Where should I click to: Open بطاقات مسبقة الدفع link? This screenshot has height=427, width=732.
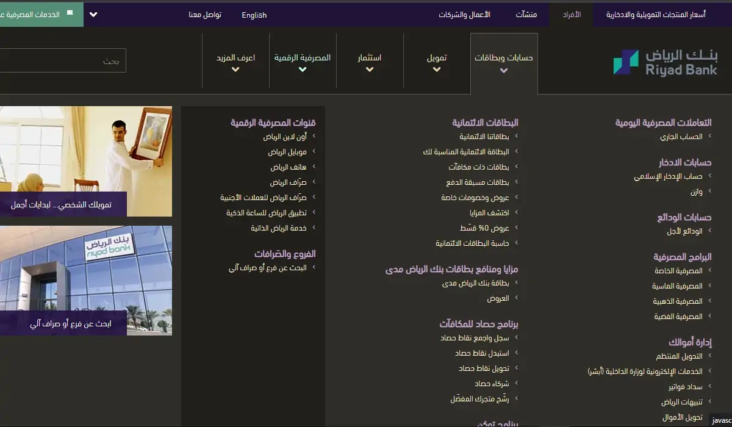tap(478, 182)
